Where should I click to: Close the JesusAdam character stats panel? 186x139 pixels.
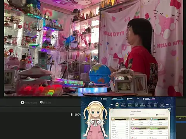pos(169,109)
